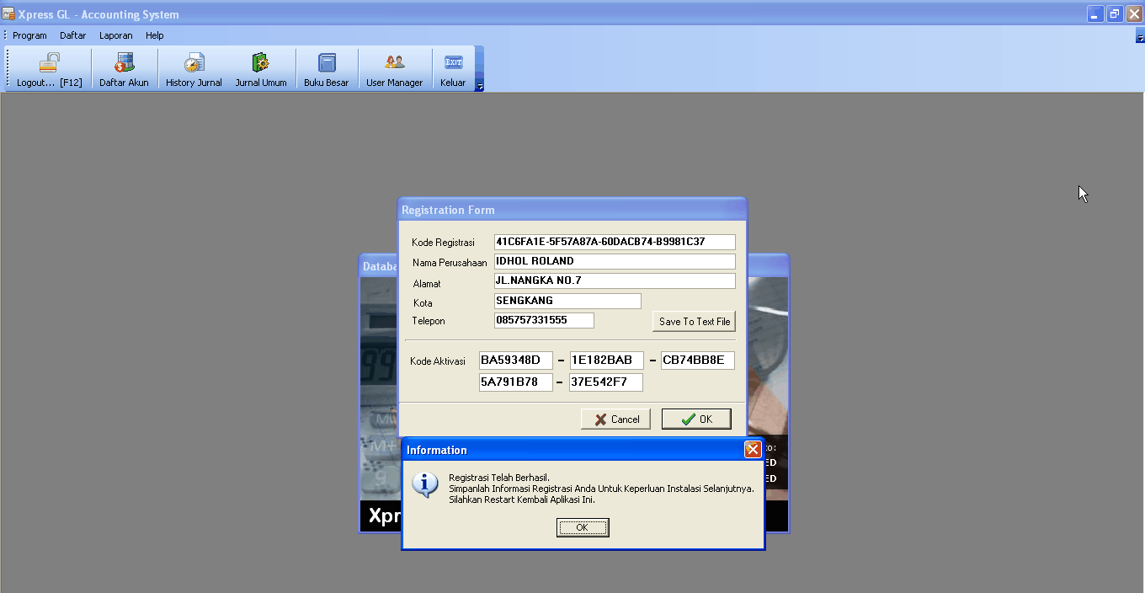Close the Information dialog with X
1145x593 pixels.
click(x=753, y=450)
